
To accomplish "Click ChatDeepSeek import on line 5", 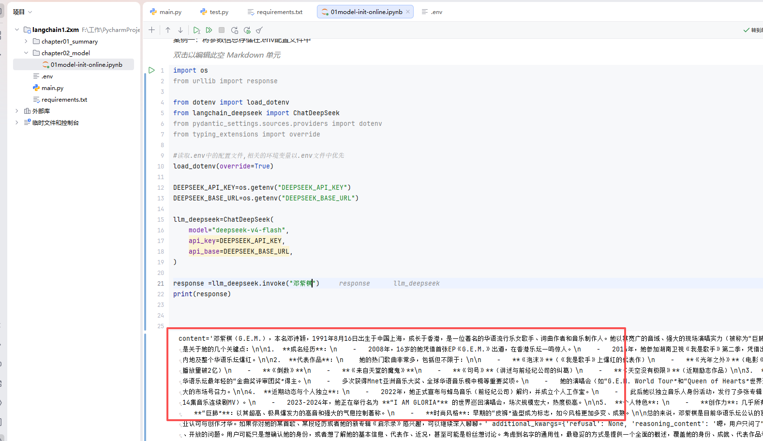I will pyautogui.click(x=316, y=113).
